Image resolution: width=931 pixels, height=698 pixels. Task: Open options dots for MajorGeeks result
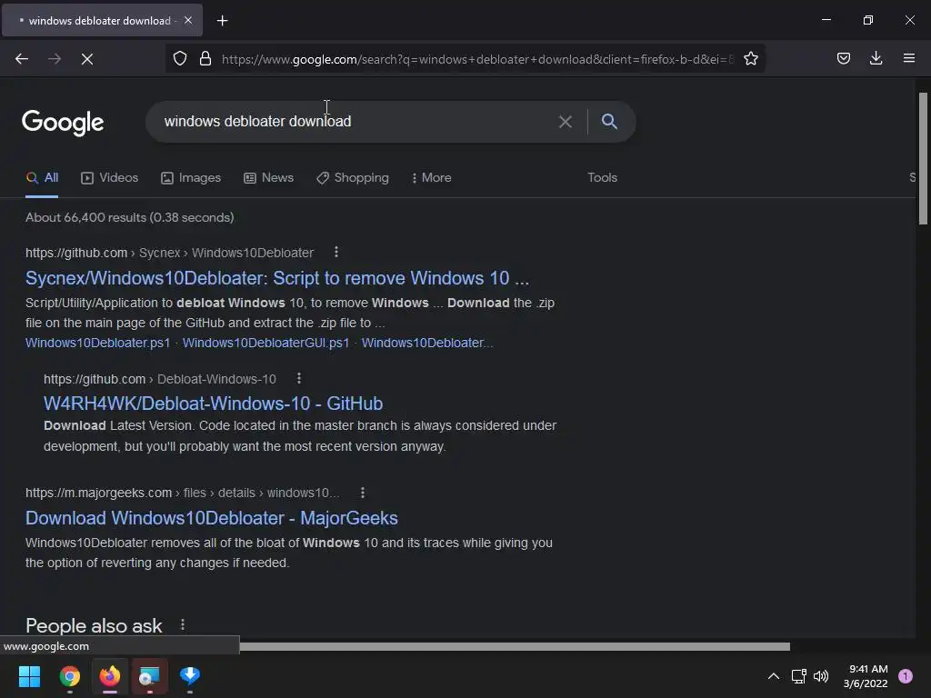tap(363, 493)
